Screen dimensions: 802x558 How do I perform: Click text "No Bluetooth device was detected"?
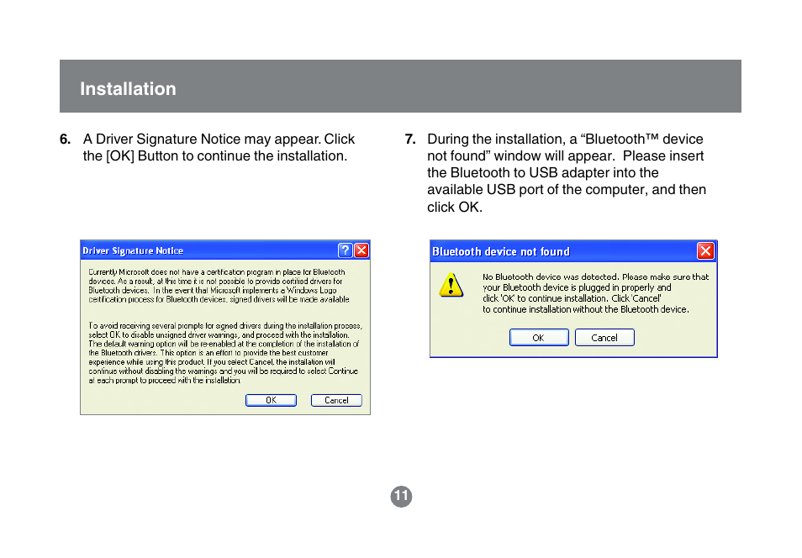click(550, 276)
